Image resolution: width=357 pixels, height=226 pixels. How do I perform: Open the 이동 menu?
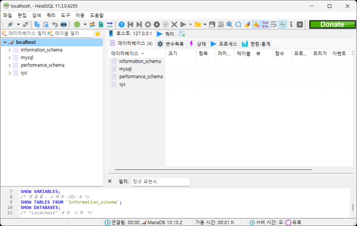tap(80, 15)
